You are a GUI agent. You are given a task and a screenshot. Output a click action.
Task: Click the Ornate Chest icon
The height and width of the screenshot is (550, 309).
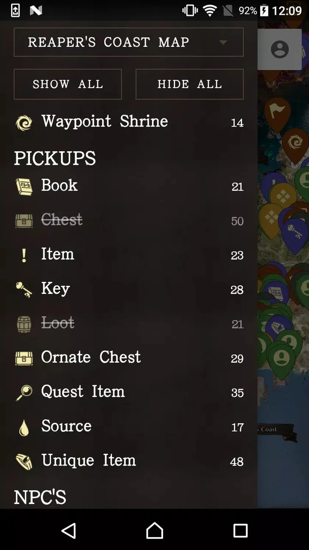click(24, 358)
